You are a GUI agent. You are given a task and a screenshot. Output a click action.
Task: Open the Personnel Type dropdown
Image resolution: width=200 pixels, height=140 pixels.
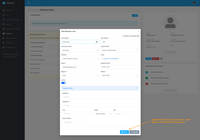pos(80,50)
